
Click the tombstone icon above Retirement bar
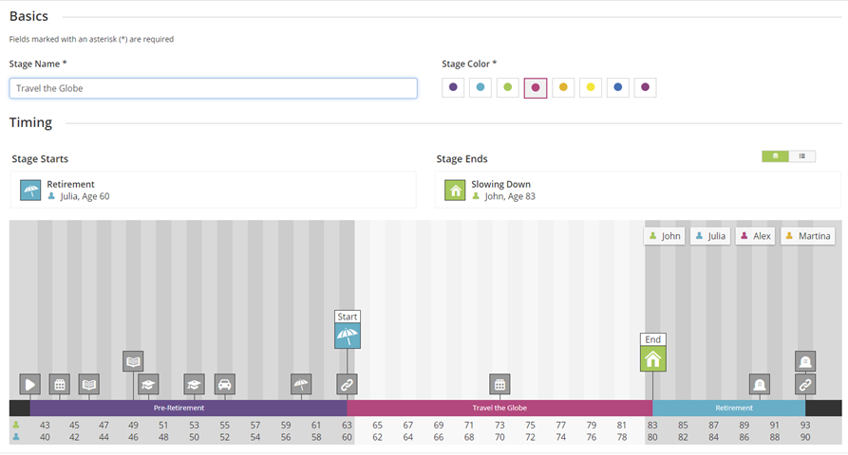(759, 384)
